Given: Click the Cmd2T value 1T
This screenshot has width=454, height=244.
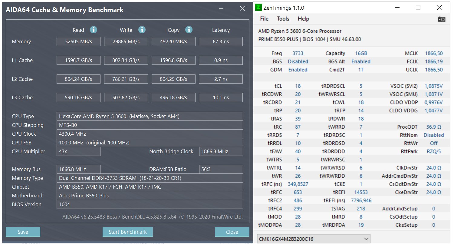Looking at the screenshot, I should coord(361,70).
